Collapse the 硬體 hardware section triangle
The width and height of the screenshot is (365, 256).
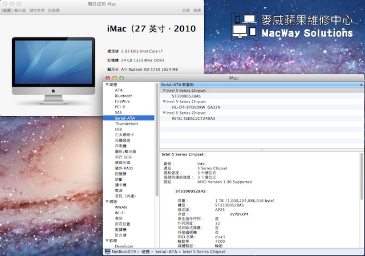tap(107, 84)
